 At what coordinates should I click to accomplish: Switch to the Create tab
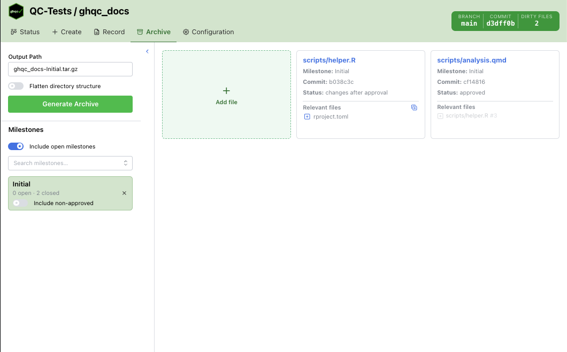coord(67,32)
